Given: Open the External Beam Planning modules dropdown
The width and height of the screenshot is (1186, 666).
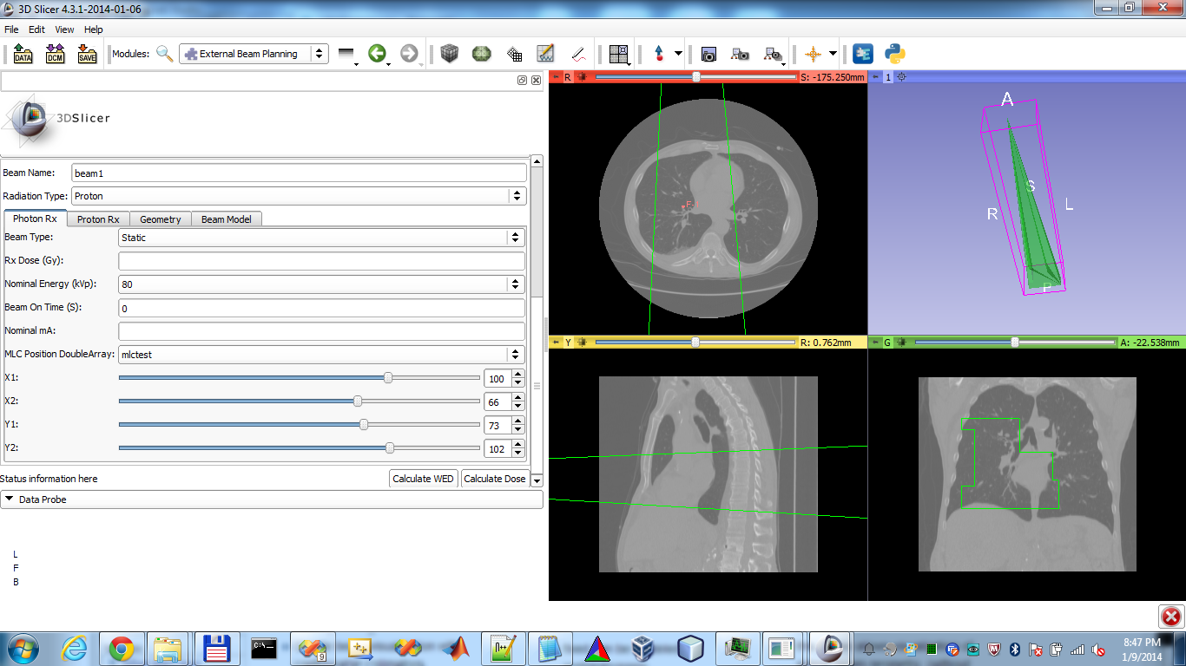Looking at the screenshot, I should (254, 54).
